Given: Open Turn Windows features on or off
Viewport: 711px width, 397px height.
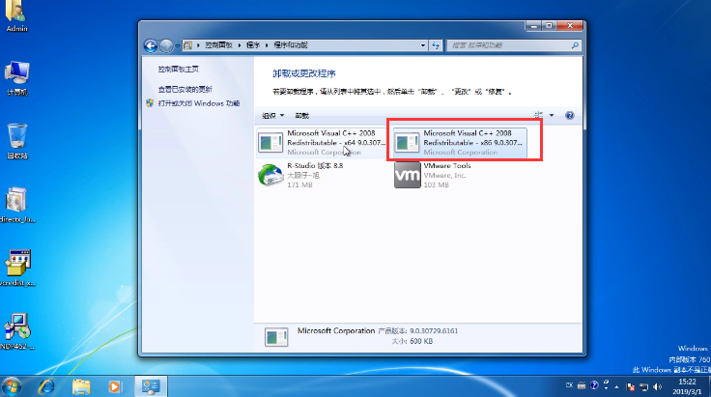Looking at the screenshot, I should tap(199, 103).
